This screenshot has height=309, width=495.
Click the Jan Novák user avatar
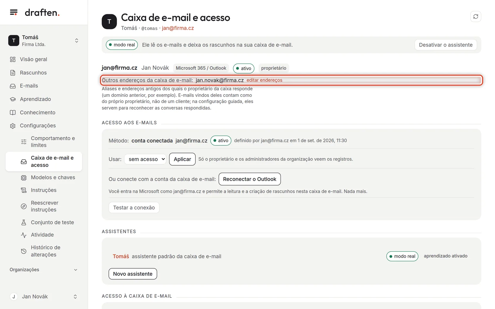click(x=14, y=297)
